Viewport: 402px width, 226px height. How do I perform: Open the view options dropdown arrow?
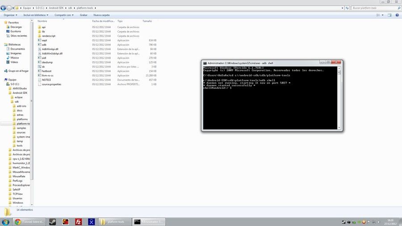coord(382,15)
